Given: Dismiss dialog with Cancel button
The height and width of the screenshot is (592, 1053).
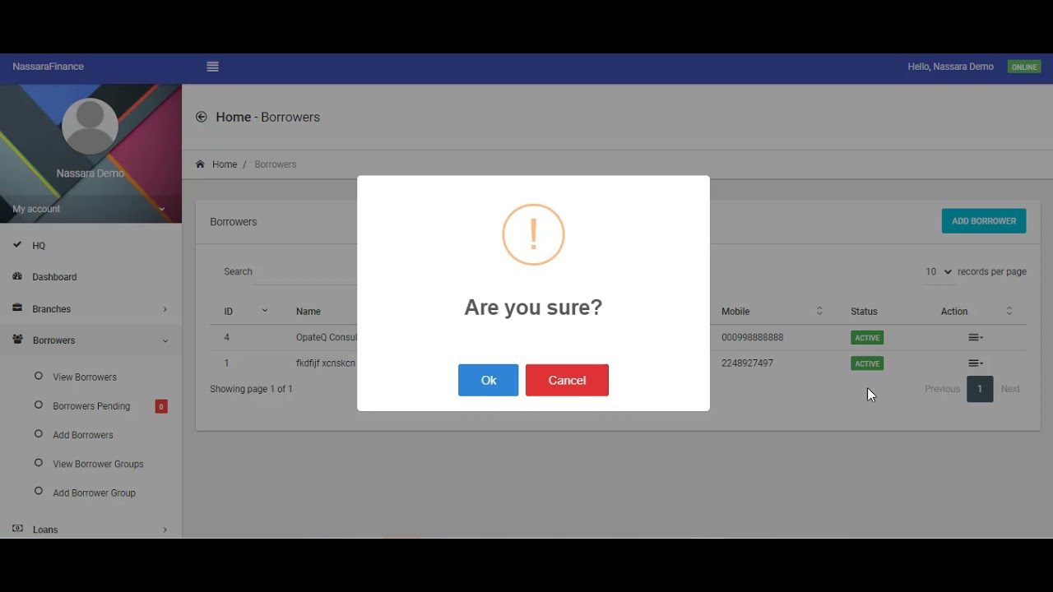Looking at the screenshot, I should [567, 380].
